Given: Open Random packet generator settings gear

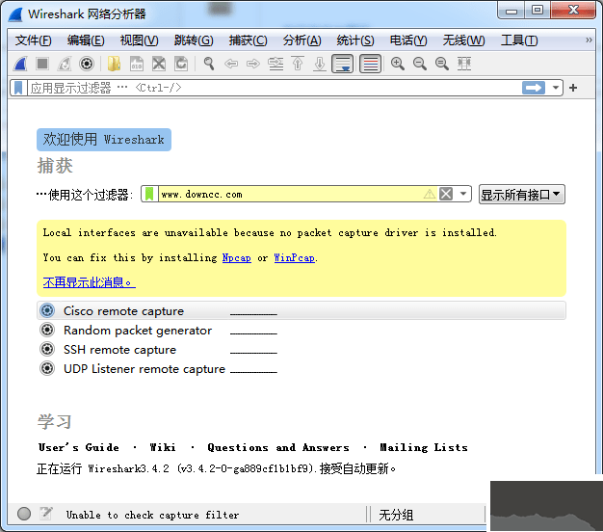Looking at the screenshot, I should pyautogui.click(x=47, y=330).
